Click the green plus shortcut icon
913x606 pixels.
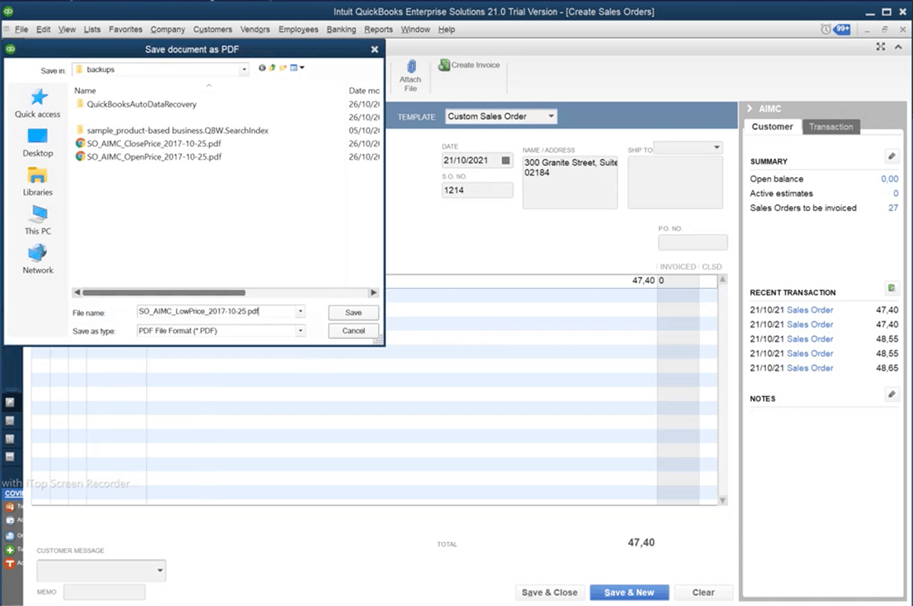pyautogui.click(x=10, y=550)
